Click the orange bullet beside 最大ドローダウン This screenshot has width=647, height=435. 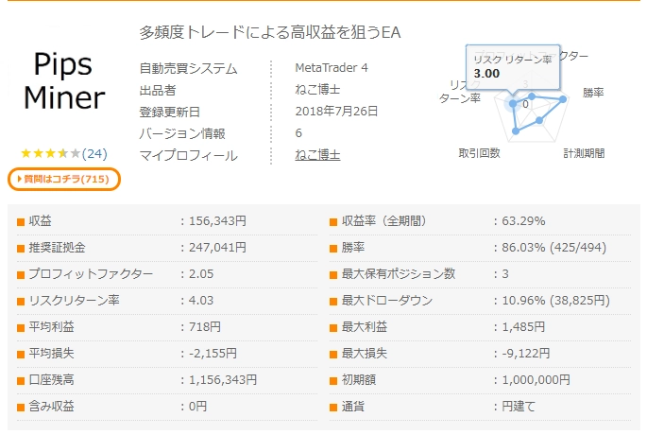pos(333,302)
